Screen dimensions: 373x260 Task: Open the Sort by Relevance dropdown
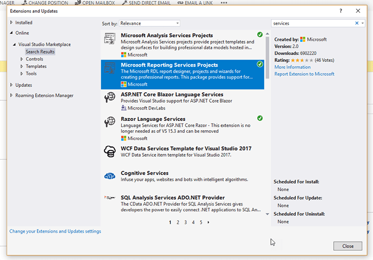[149, 23]
